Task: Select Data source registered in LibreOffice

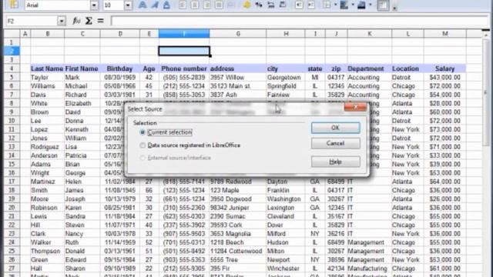Action: [x=143, y=145]
